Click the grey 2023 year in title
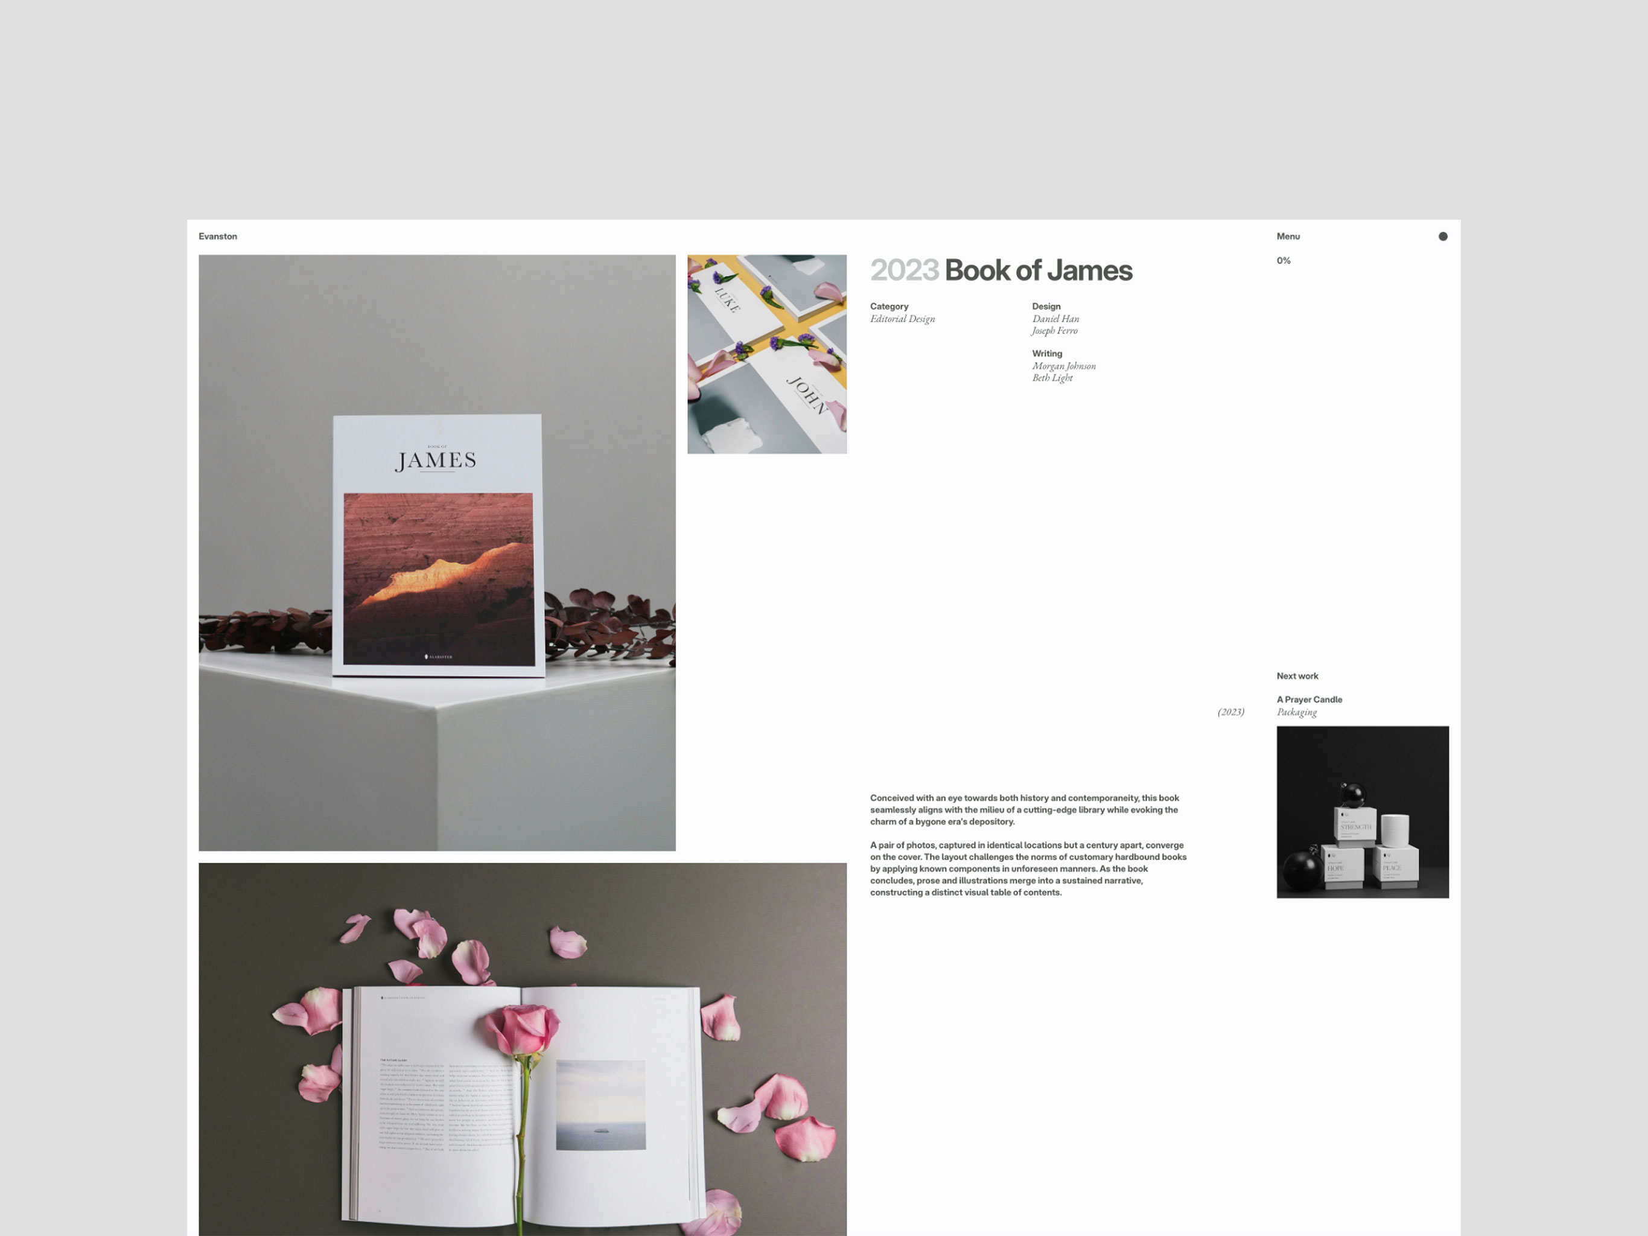This screenshot has height=1236, width=1648. point(904,270)
